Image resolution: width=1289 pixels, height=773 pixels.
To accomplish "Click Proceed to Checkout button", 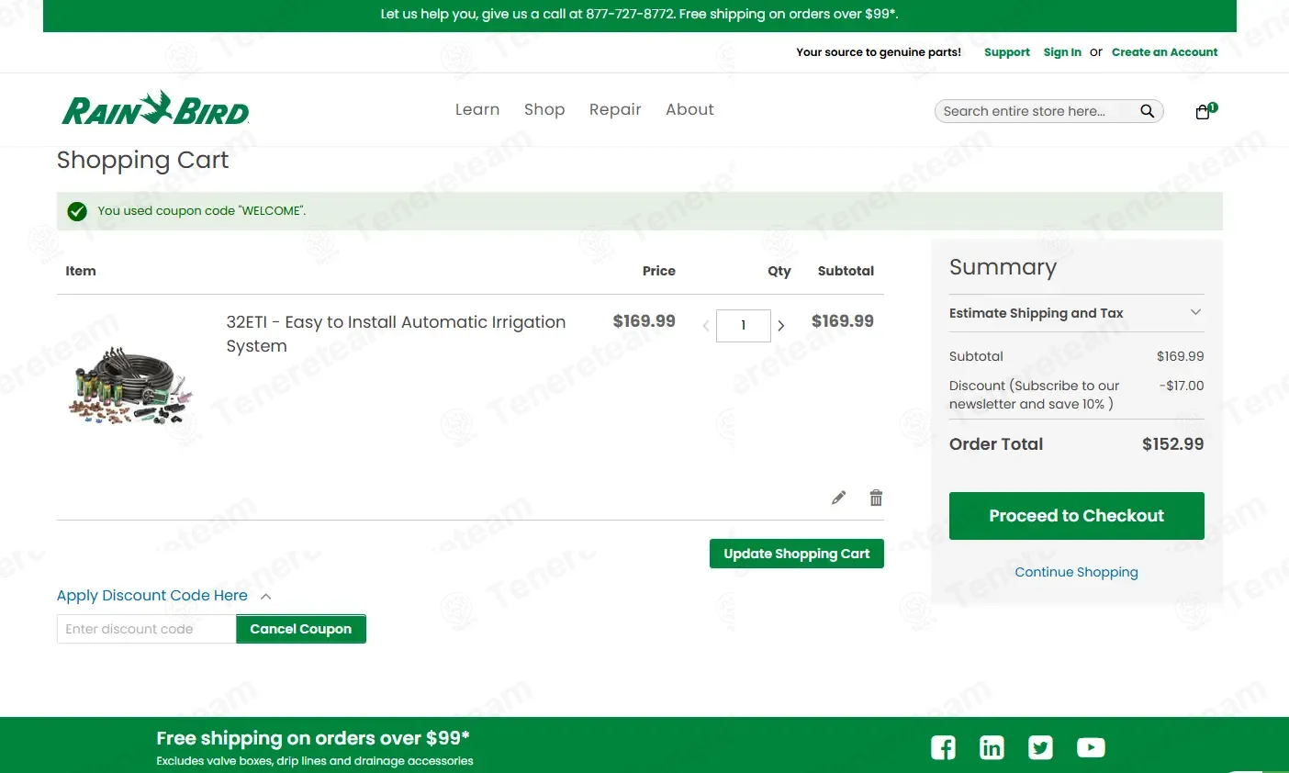I will click(1076, 516).
